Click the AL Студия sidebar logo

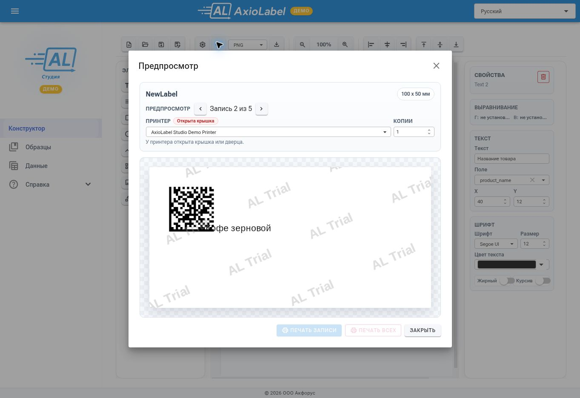tap(51, 63)
